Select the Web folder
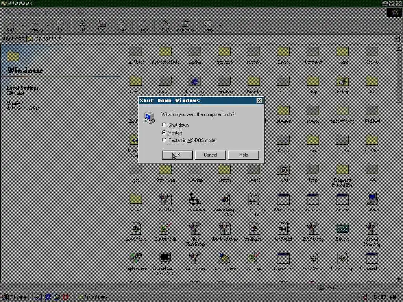 [372, 173]
